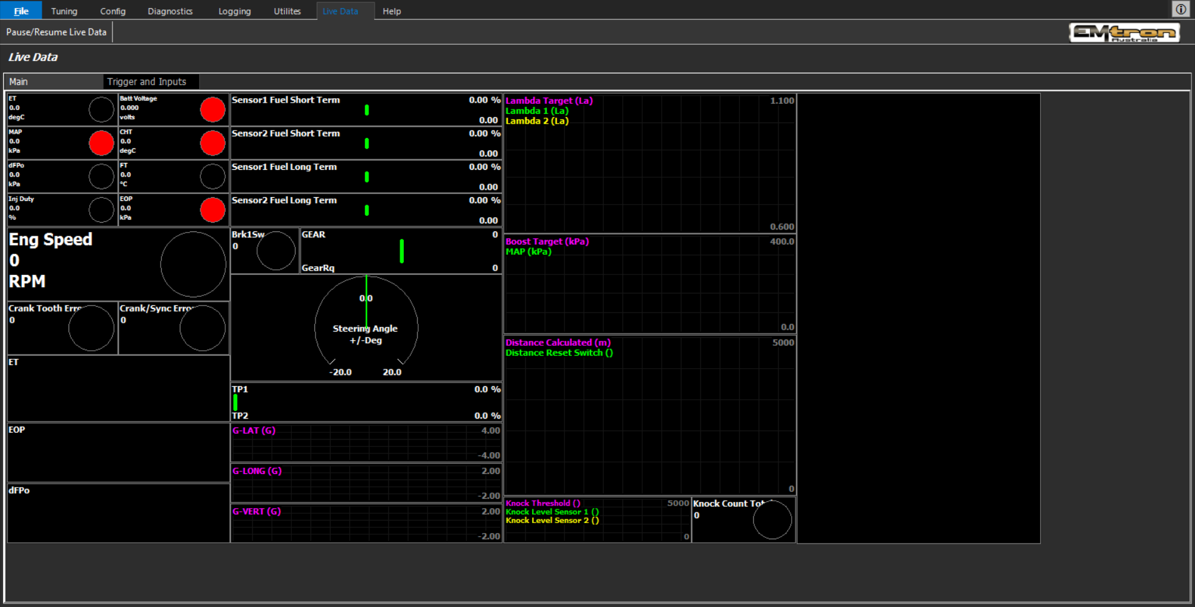
Task: Click the Crank Tooth Error gauge
Action: (91, 328)
